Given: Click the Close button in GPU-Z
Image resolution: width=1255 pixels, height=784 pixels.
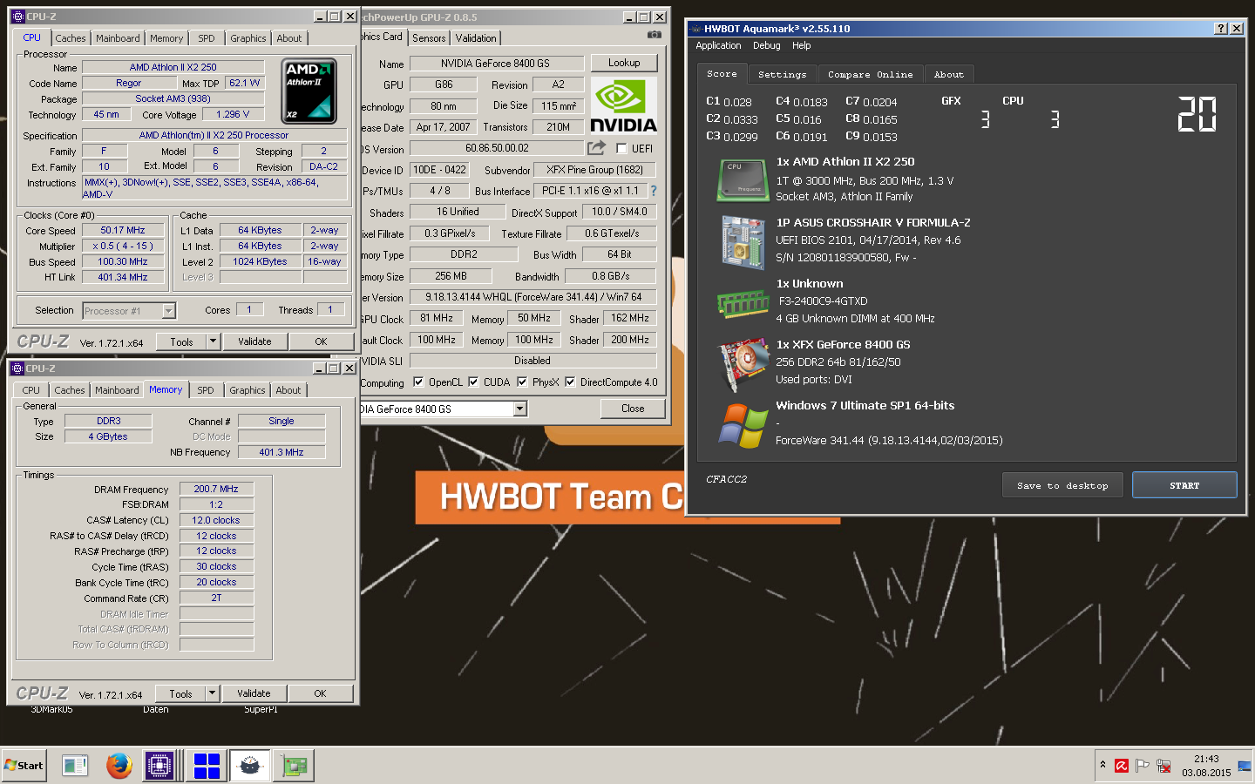Looking at the screenshot, I should click(x=633, y=409).
